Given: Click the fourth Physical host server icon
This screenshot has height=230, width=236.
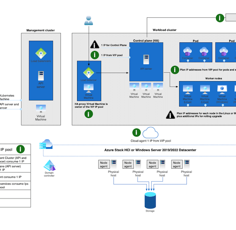Looking at the screenshot, I should (x=187, y=164).
